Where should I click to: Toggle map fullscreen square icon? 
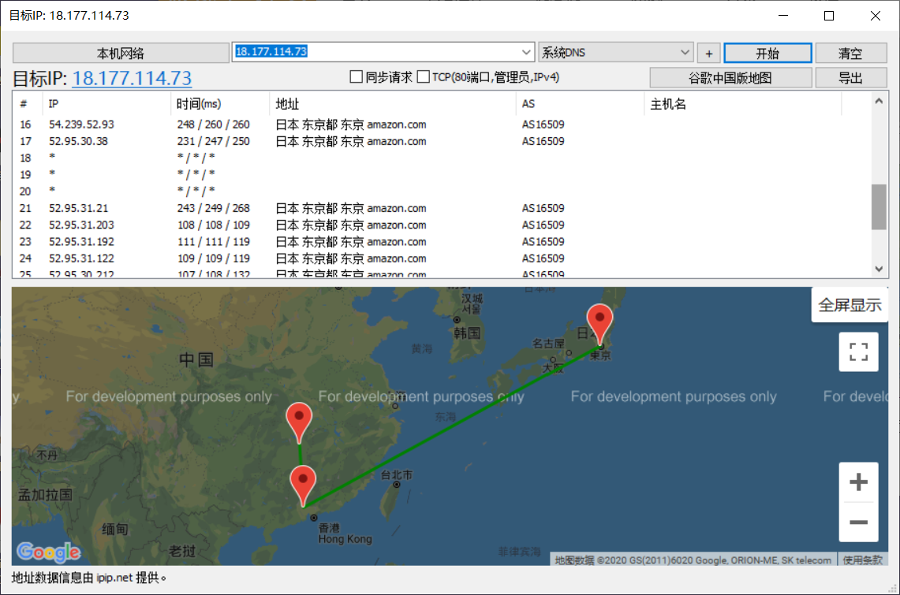[858, 351]
